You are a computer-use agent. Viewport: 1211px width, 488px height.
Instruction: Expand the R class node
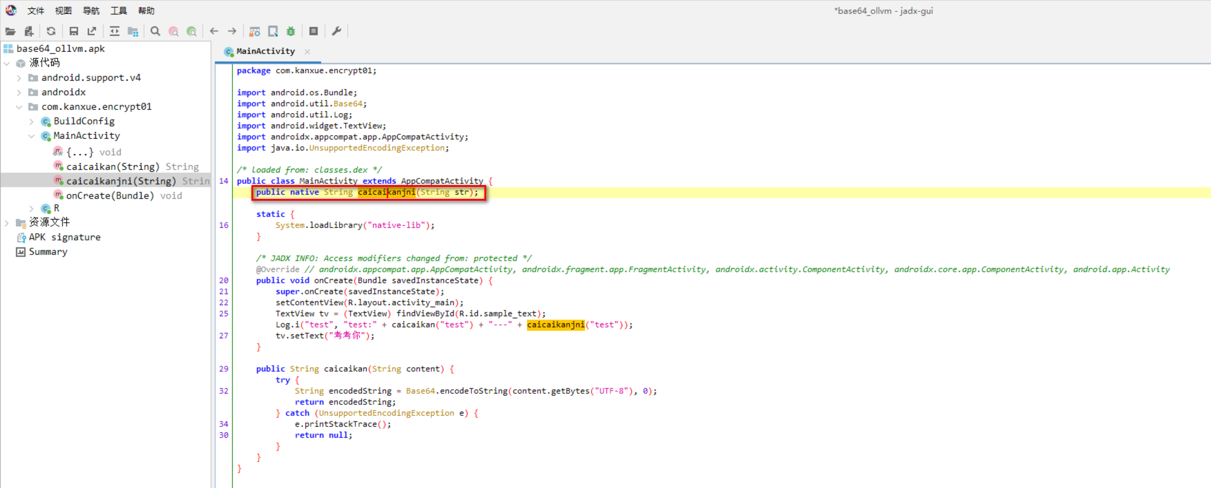(31, 208)
